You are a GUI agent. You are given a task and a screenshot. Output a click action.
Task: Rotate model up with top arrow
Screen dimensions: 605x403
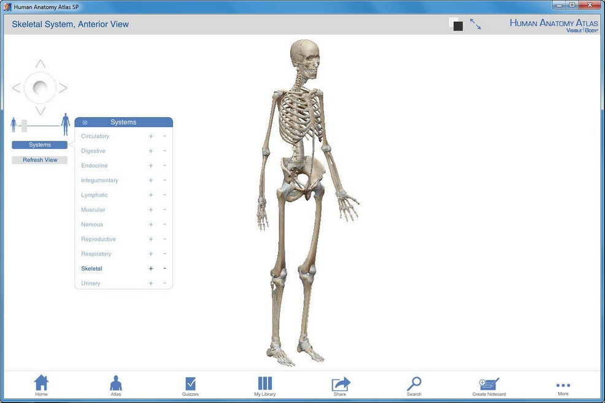[x=40, y=64]
